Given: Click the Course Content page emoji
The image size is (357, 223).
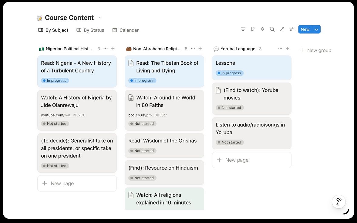Looking at the screenshot, I should pyautogui.click(x=39, y=18).
